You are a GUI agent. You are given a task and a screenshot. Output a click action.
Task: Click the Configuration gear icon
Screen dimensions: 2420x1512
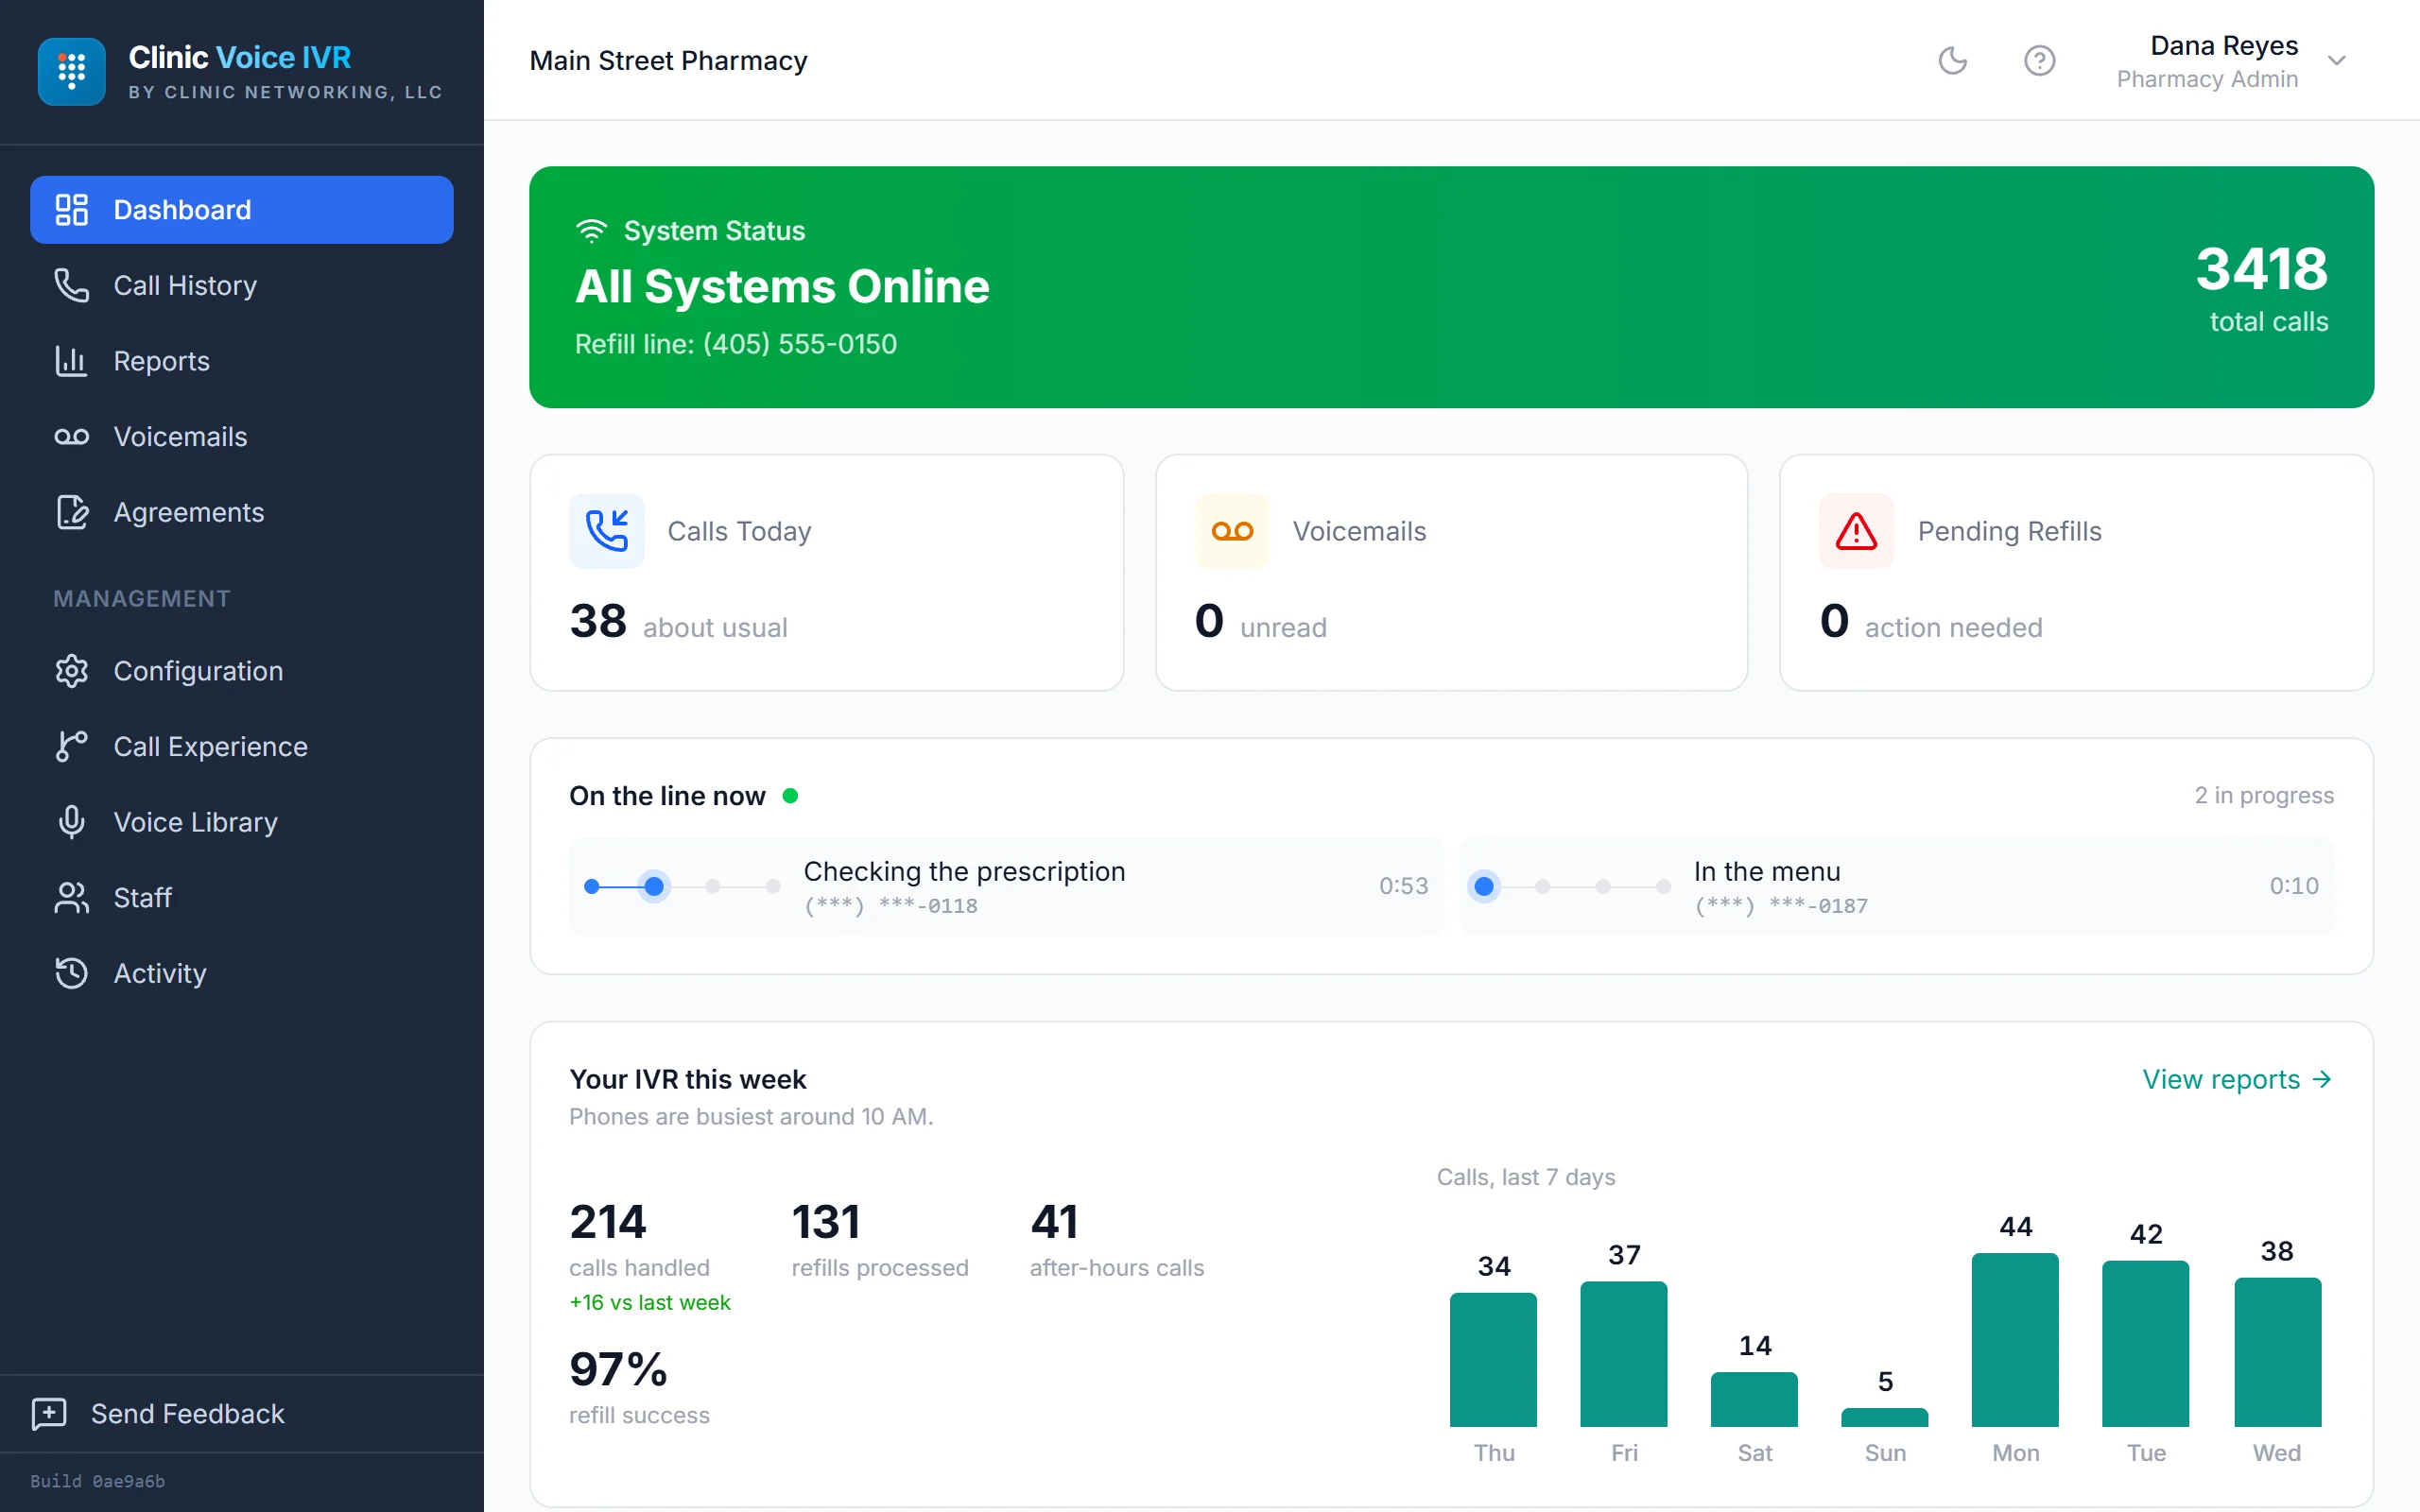point(71,671)
